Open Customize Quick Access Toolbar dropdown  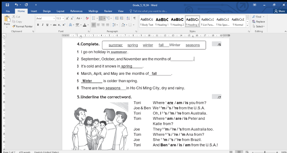(x=36, y=5)
